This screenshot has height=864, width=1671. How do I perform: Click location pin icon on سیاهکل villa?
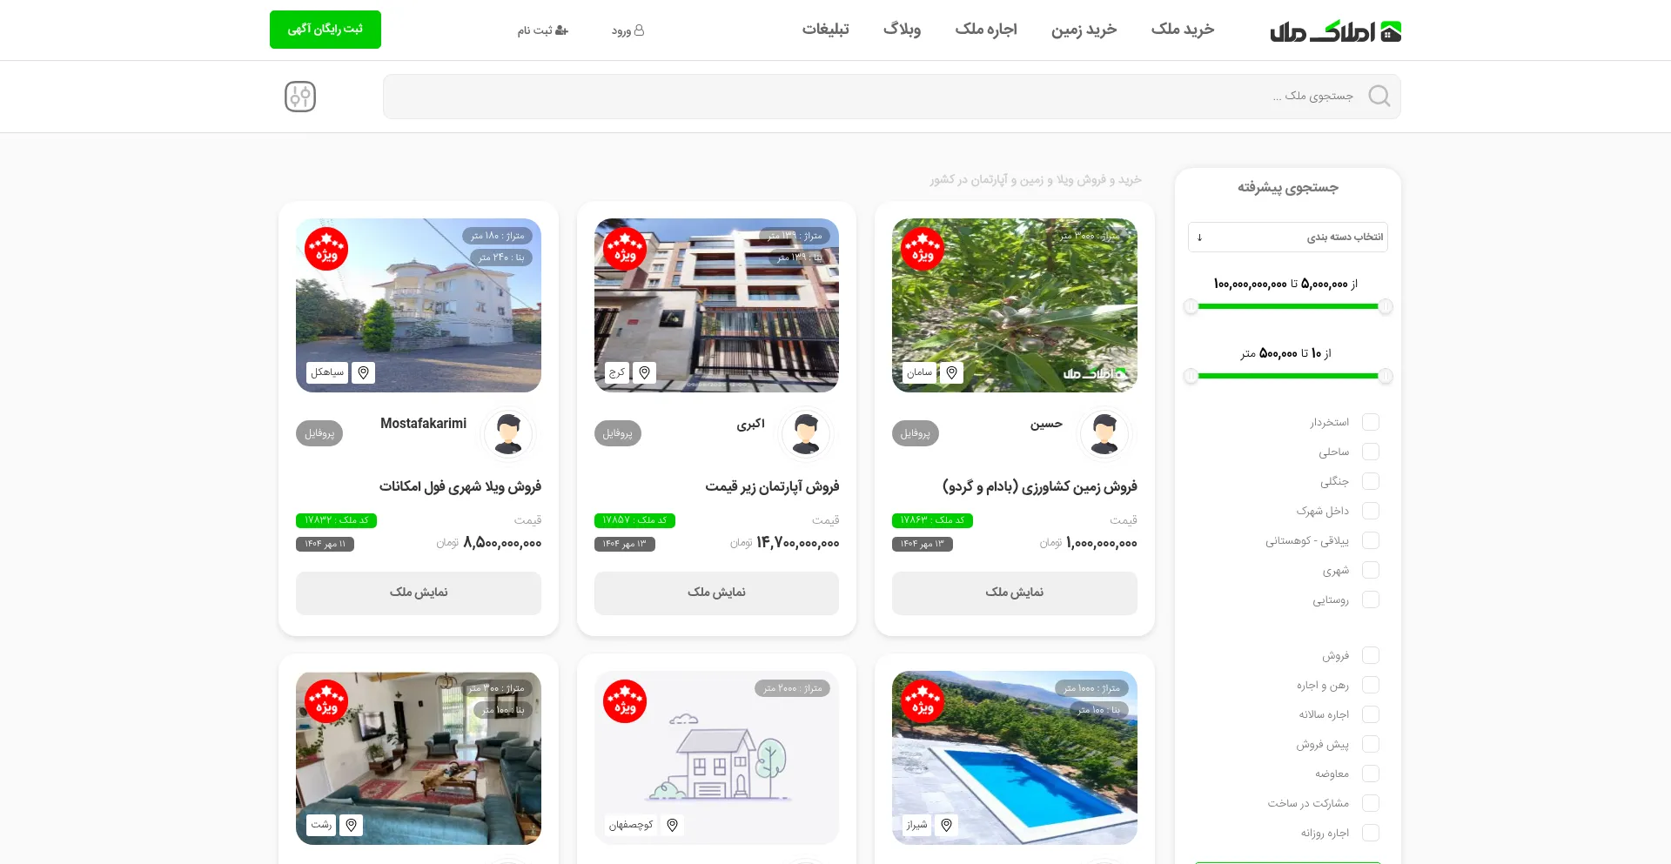tap(364, 372)
